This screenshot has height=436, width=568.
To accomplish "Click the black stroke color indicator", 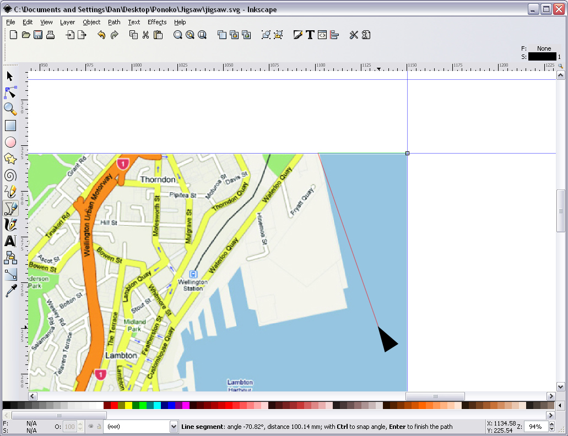I will coord(542,56).
